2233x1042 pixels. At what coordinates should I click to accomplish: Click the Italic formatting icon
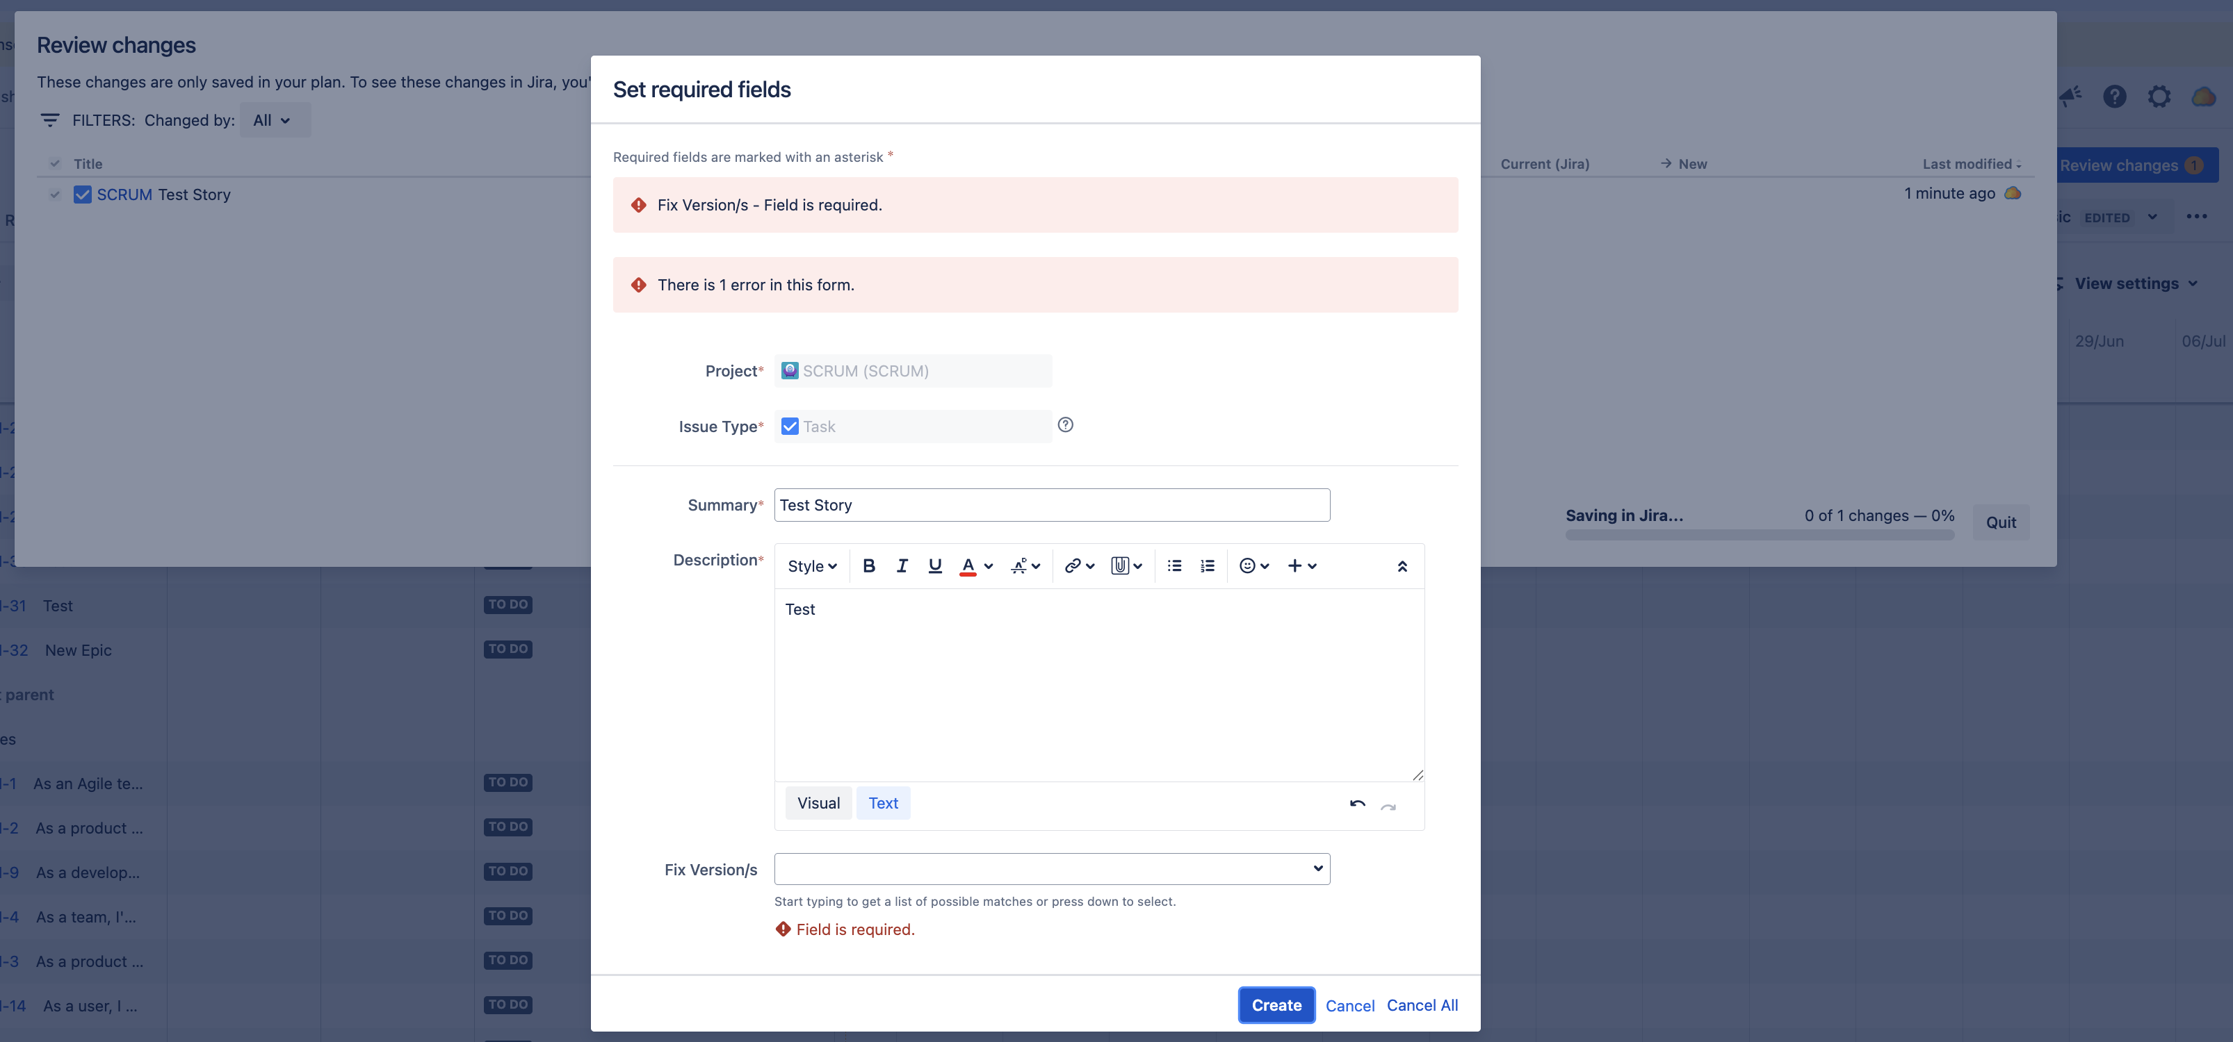tap(902, 565)
